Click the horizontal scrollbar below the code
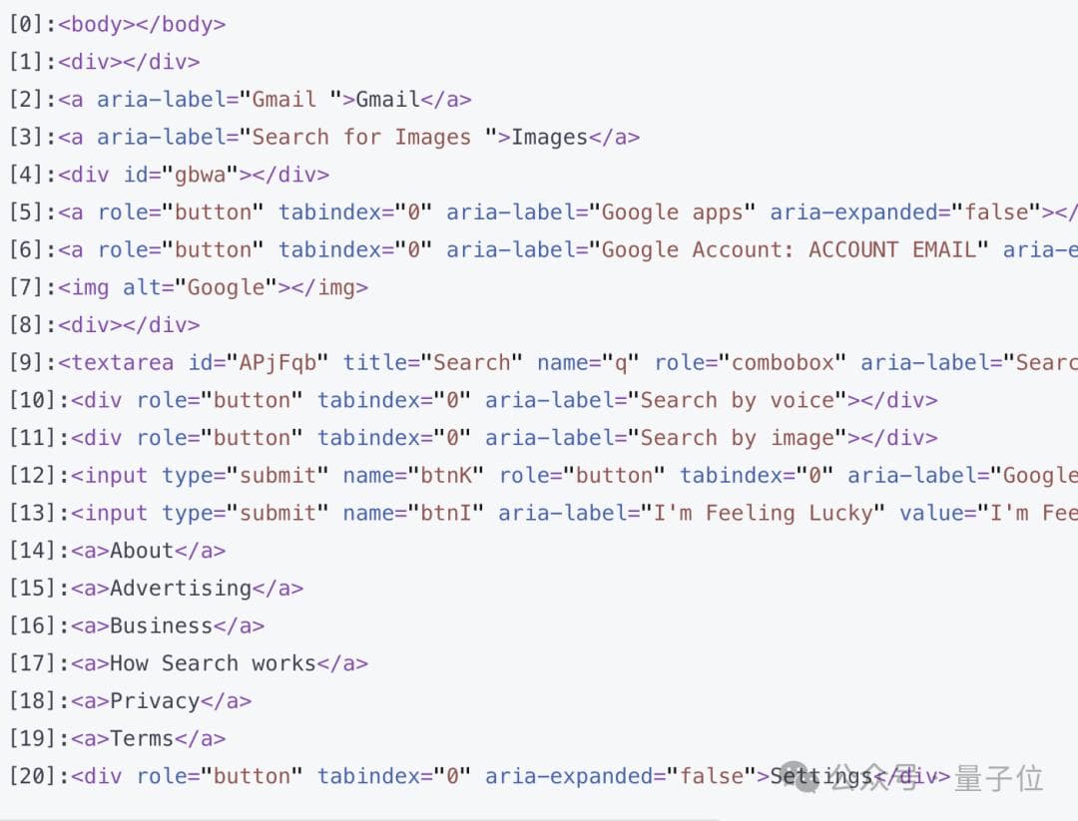 359,817
